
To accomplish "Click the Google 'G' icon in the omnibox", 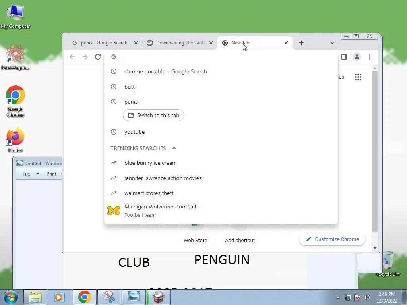I will pyautogui.click(x=113, y=57).
